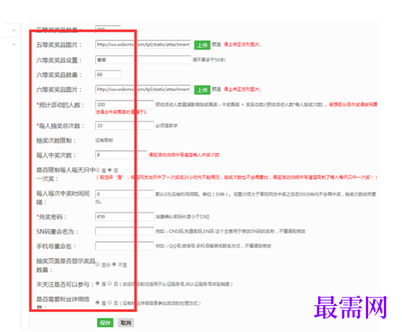Open 预览 link beside 五等奖奖品图片 upload

click(x=216, y=44)
